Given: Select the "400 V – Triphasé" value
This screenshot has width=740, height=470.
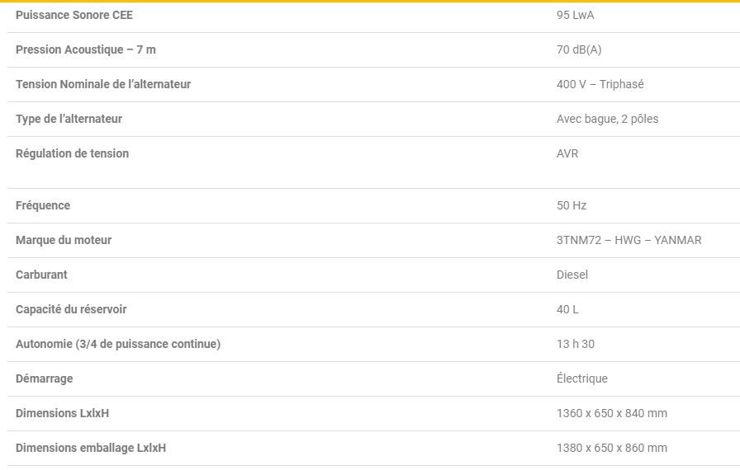Looking at the screenshot, I should tap(600, 84).
